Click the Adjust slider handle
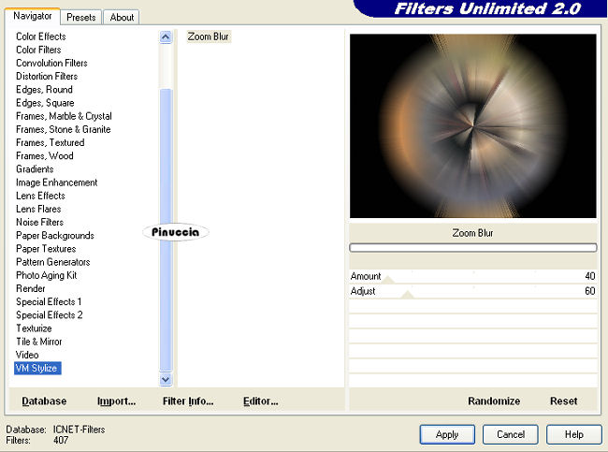Viewport: 608px width, 452px height. (x=407, y=295)
